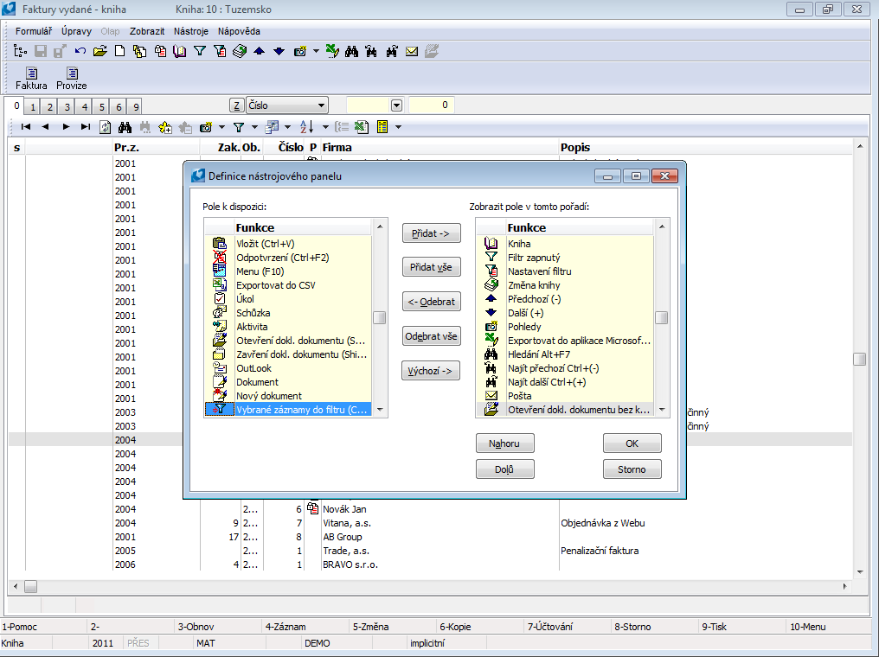Switch to tab 3
The width and height of the screenshot is (879, 657).
tap(67, 107)
